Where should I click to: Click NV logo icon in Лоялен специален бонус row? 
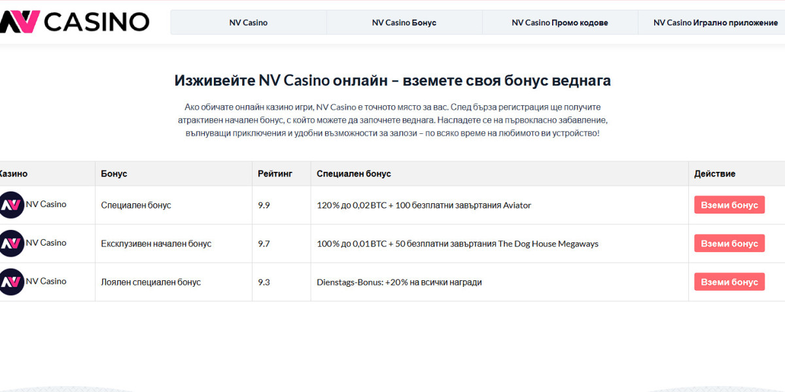[11, 282]
